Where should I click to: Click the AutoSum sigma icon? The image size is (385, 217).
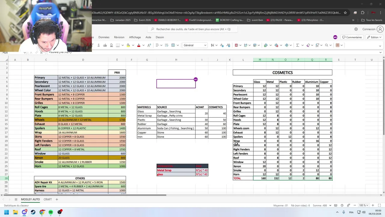point(298,45)
